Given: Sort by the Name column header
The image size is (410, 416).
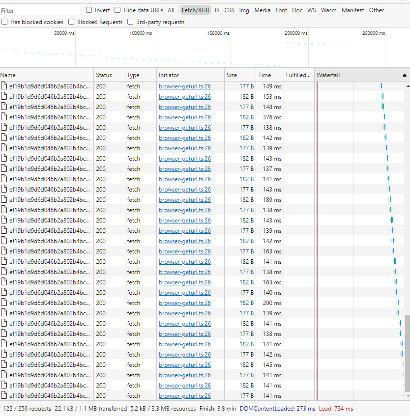Looking at the screenshot, I should (47, 75).
